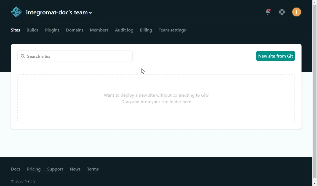Image resolution: width=317 pixels, height=186 pixels.
Task: View the Terms footer link
Action: pos(93,169)
